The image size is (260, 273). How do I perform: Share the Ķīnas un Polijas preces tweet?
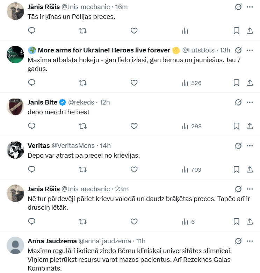tap(250, 31)
